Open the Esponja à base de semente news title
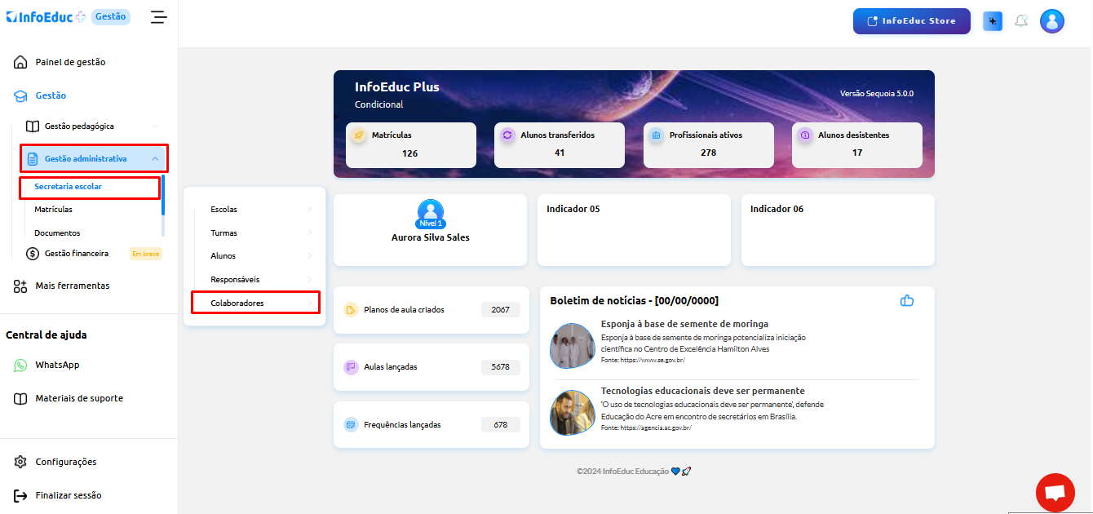This screenshot has width=1093, height=514. [684, 324]
